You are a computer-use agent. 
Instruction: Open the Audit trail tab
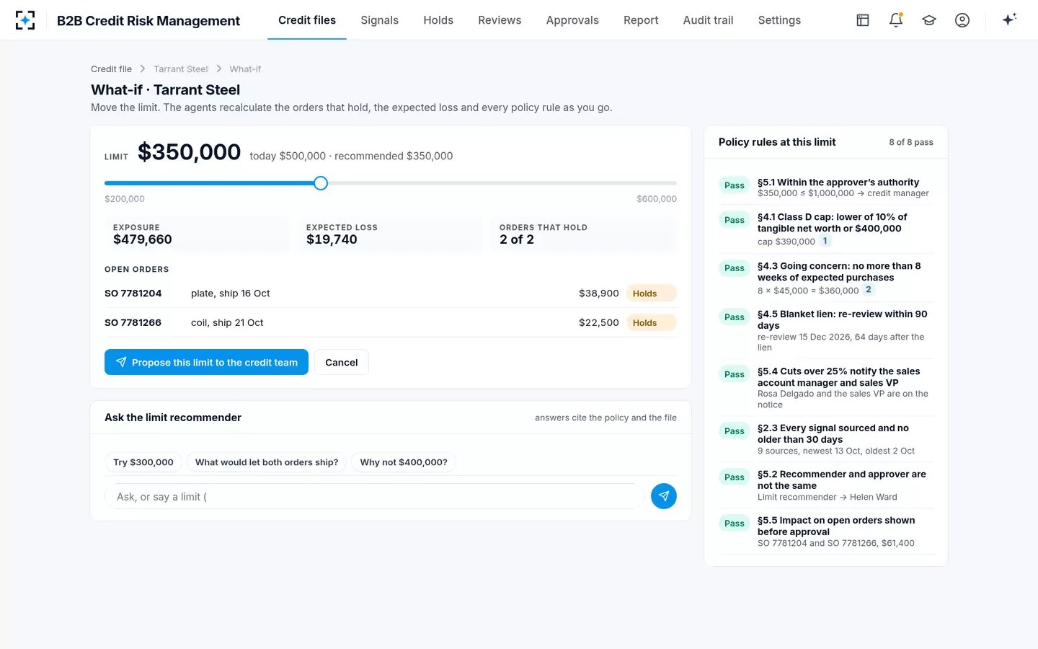709,20
